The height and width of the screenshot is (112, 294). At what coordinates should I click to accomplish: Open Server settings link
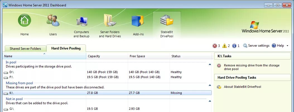click(259, 46)
